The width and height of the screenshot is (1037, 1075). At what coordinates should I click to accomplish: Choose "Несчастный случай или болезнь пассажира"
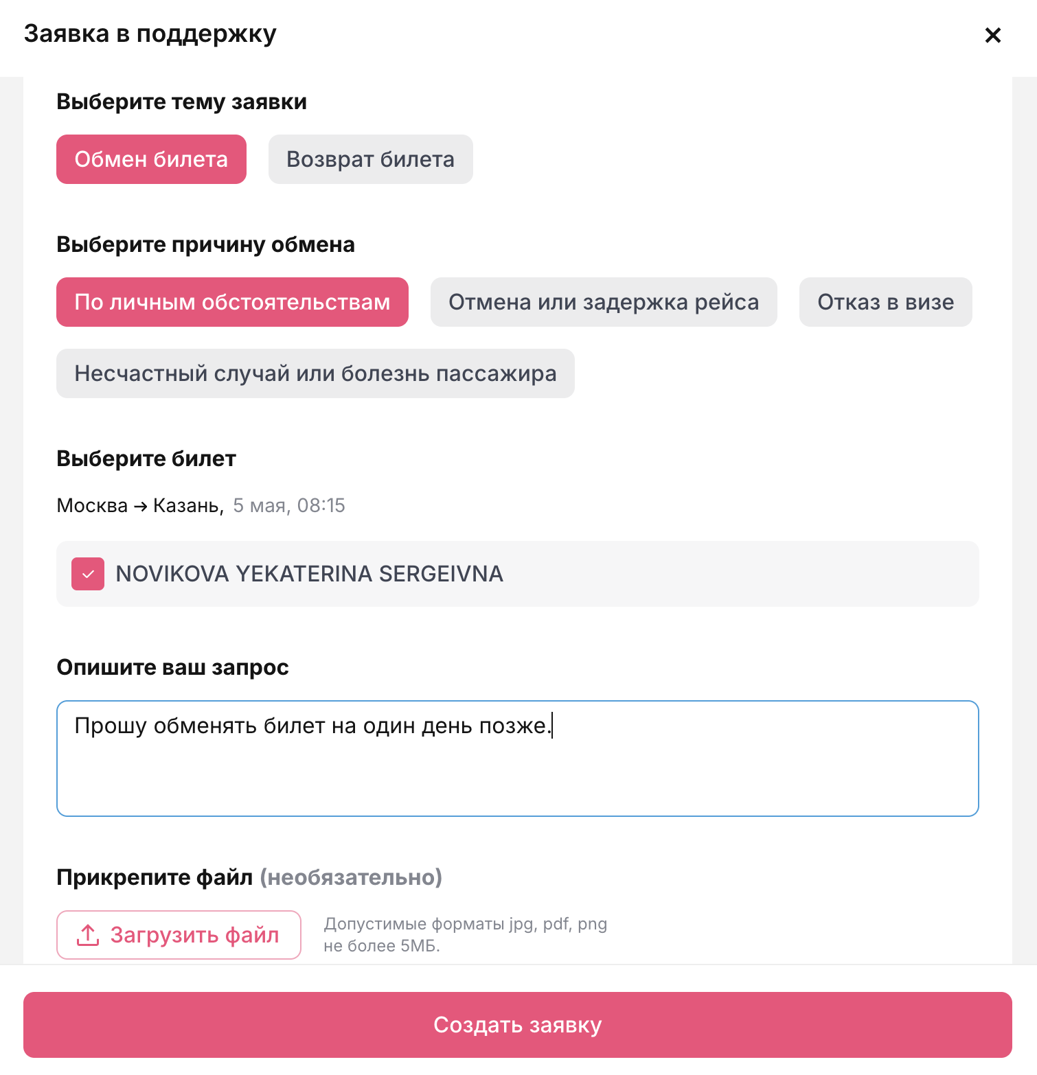315,373
